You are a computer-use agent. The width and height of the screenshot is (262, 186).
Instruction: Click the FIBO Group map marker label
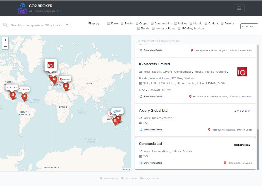(x=65, y=79)
